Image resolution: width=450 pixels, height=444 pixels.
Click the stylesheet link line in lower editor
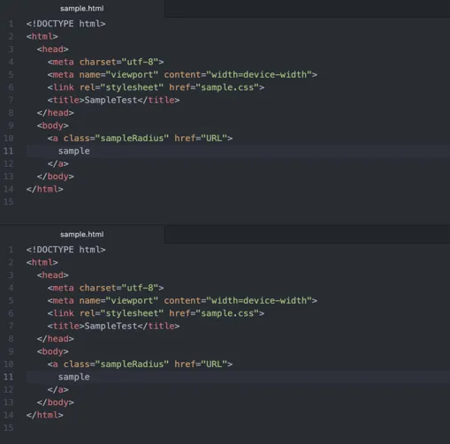tap(156, 313)
